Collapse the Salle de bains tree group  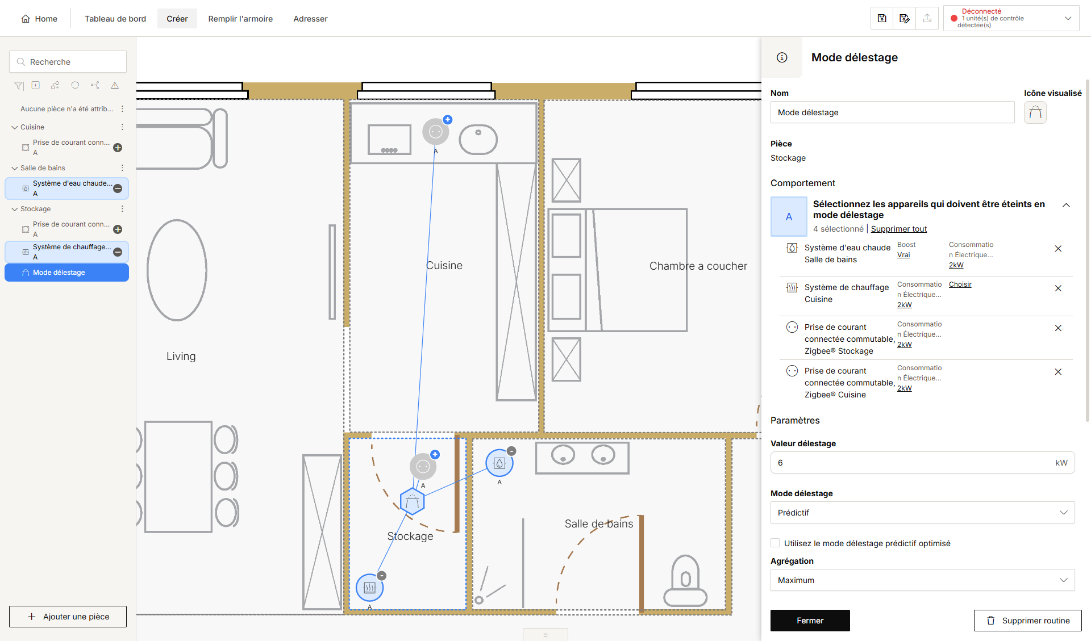click(x=15, y=168)
